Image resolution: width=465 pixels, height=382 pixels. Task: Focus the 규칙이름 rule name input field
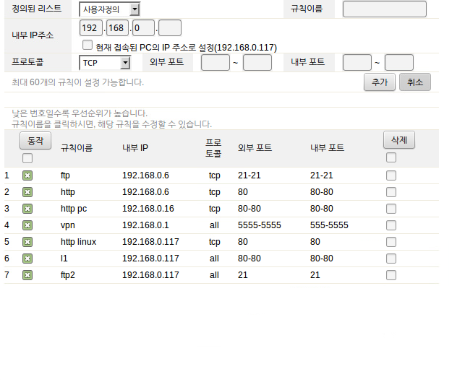384,9
